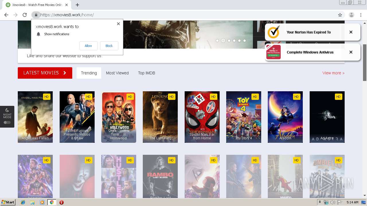367x206 pixels.
Task: Select the fifth carousel slide dot
Action: point(239,41)
